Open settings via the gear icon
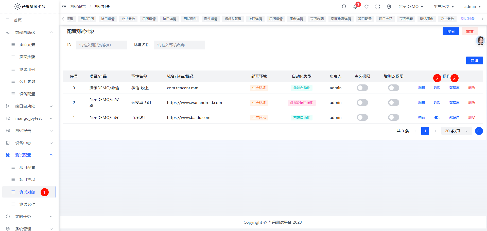Screen dimensions: 487x231 point(389,6)
